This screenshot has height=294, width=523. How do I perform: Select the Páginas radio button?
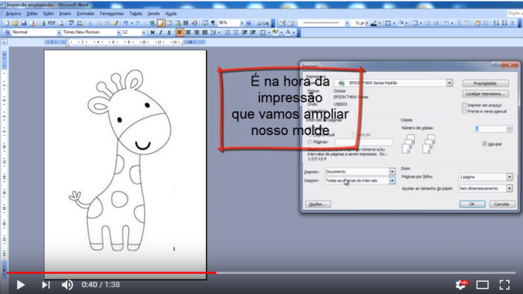pyautogui.click(x=310, y=142)
